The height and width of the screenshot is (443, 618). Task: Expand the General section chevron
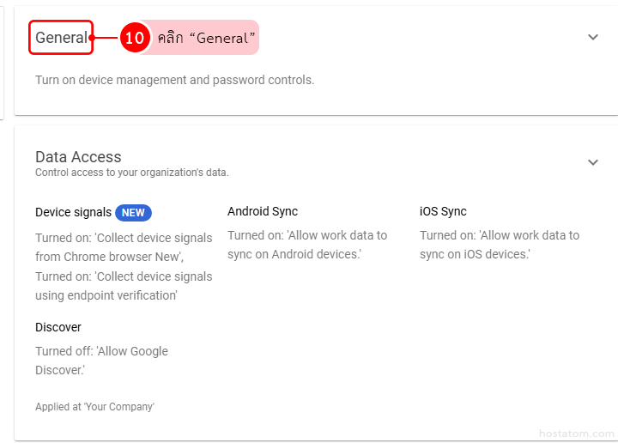593,38
